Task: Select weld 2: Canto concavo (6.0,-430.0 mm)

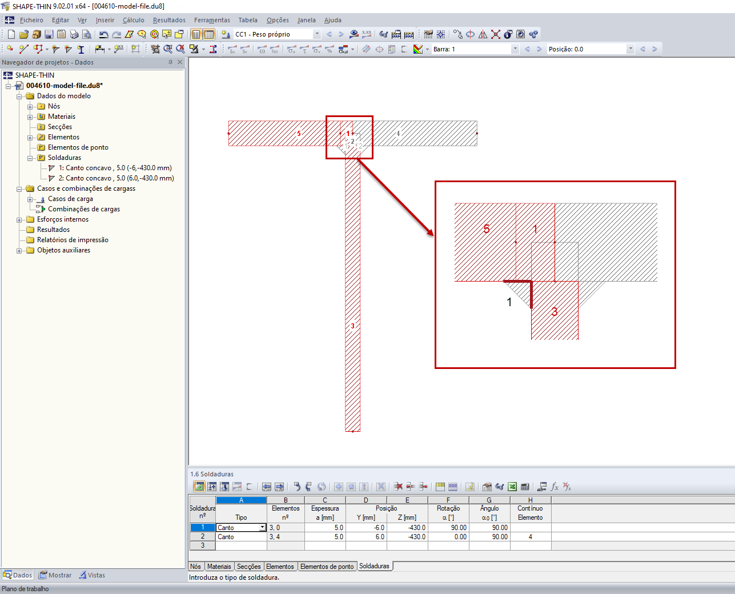Action: click(x=116, y=178)
